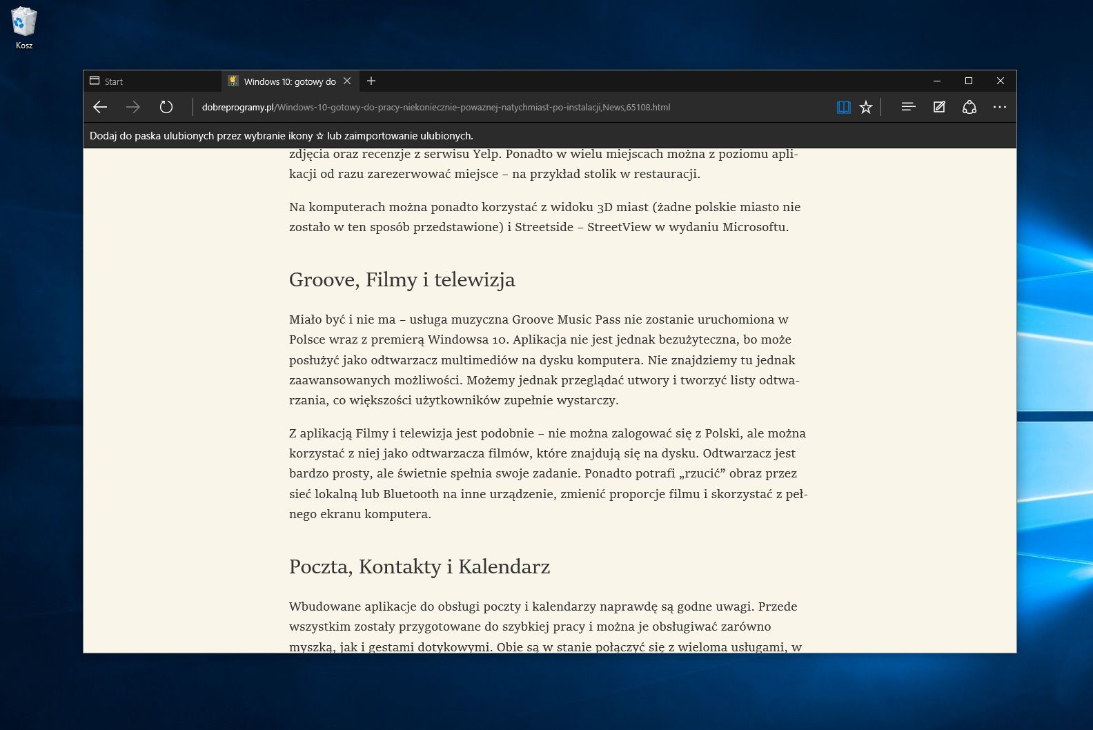The height and width of the screenshot is (730, 1093).
Task: Reload the page with the refresh icon
Action: coord(166,107)
